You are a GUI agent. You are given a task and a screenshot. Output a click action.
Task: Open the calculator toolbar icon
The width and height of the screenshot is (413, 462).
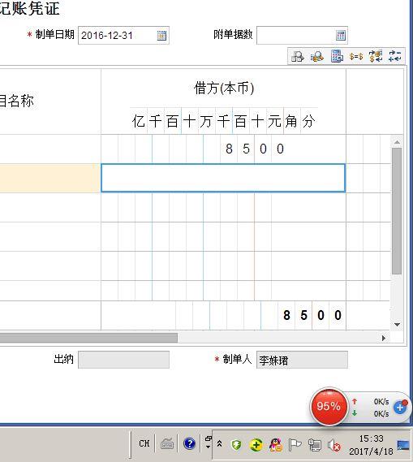click(x=337, y=56)
